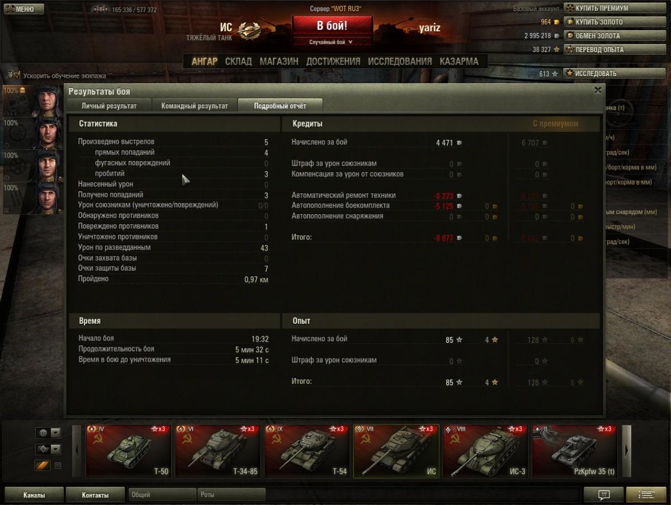Click Начало боя 19:32 value
Image resolution: width=671 pixels, height=505 pixels.
point(260,339)
